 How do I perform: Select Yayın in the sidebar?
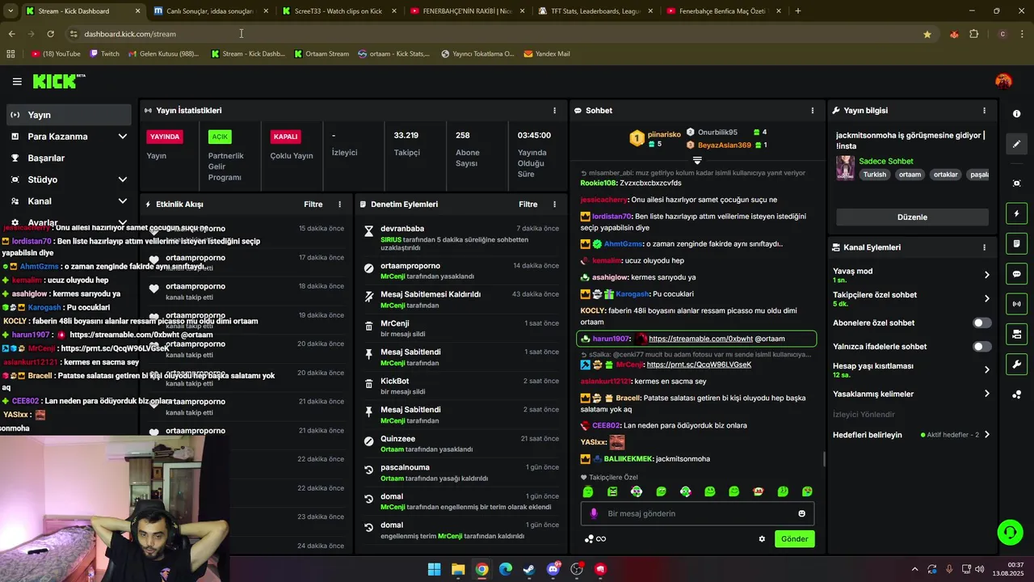[68, 115]
